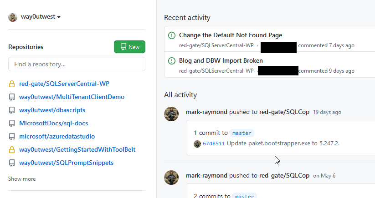Image resolution: width=375 pixels, height=198 pixels.
Task: Open commit 67d8511 hash link
Action: (x=214, y=144)
